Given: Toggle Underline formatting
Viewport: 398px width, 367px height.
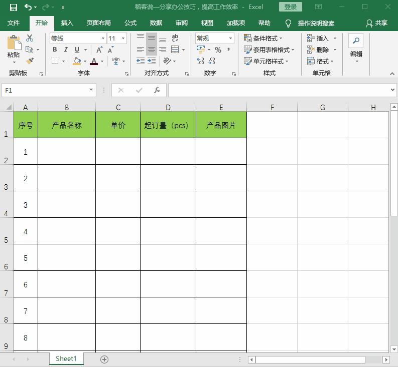Looking at the screenshot, I should [x=77, y=50].
